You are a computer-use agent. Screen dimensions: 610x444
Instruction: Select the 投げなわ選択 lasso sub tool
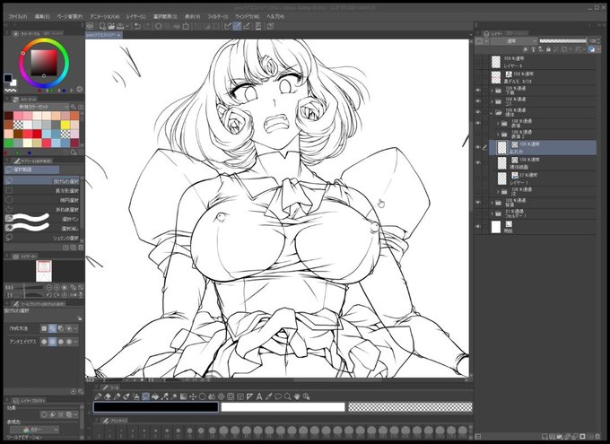[x=43, y=181]
